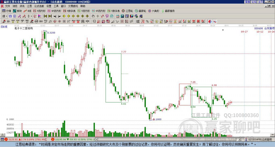Click the red circled crosshair tool

click(x=55, y=21)
